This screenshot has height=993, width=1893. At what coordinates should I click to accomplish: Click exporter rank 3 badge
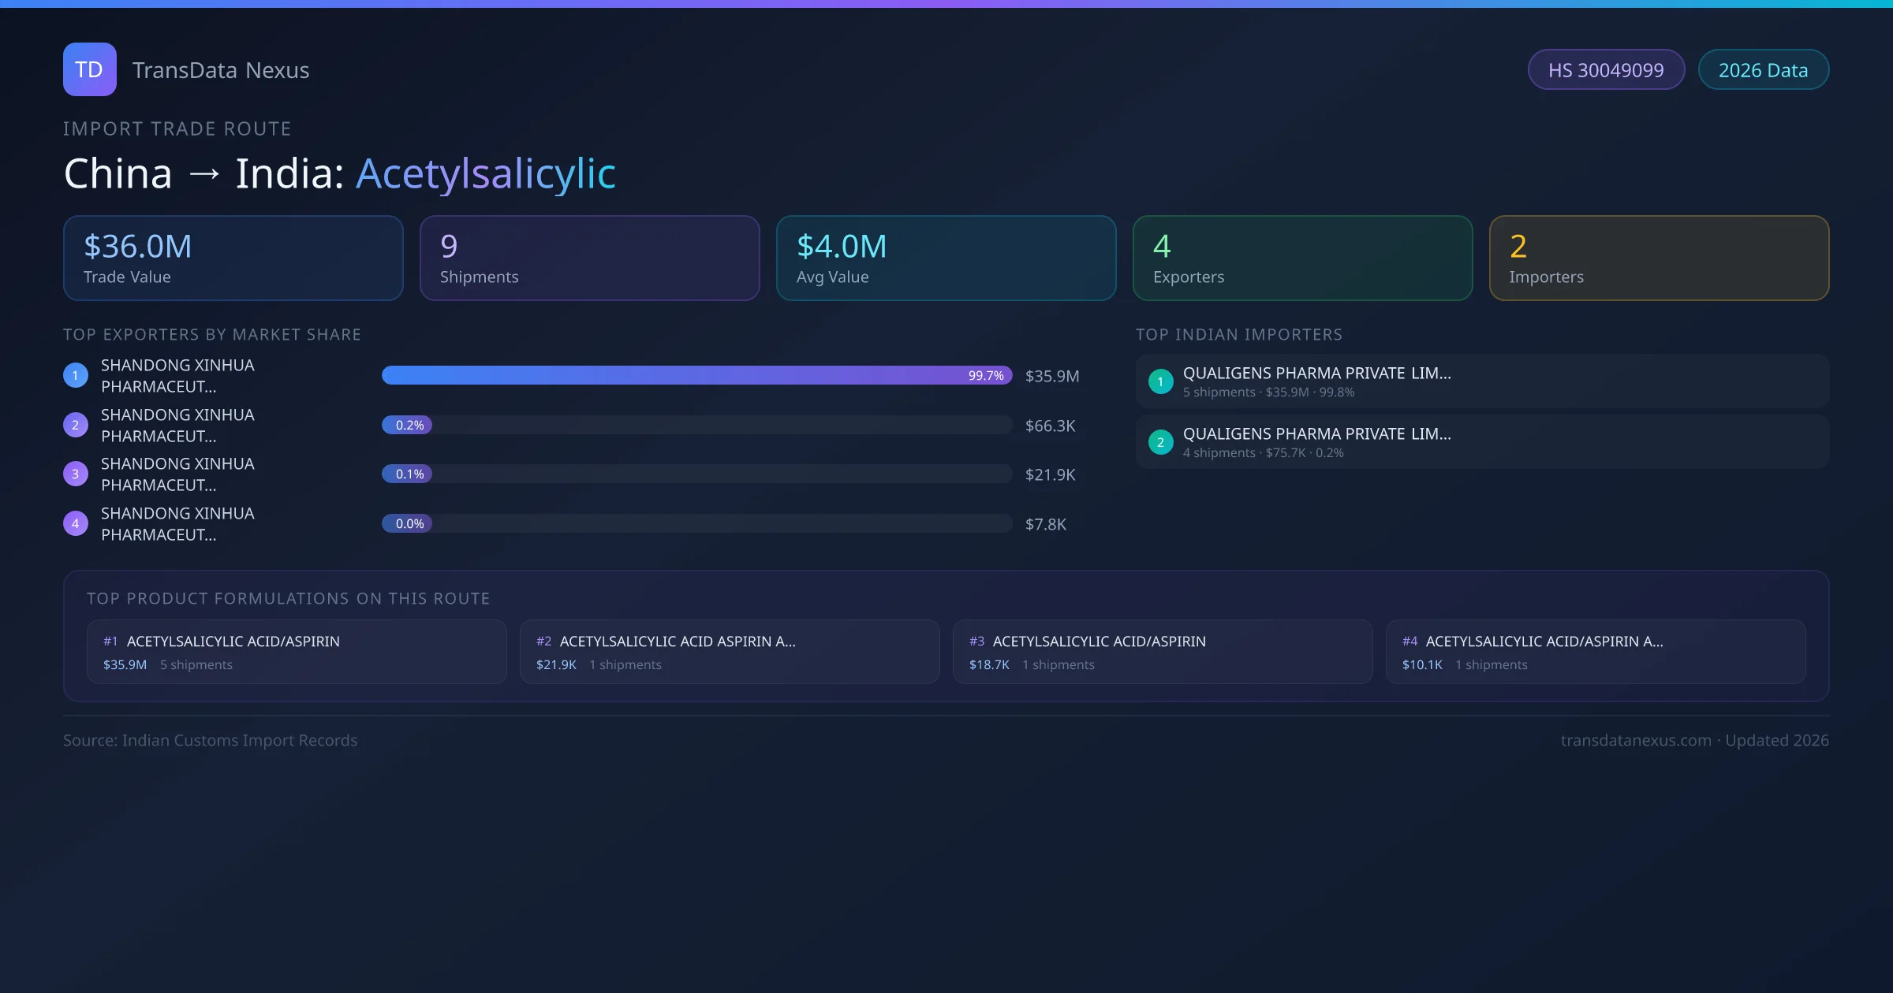coord(76,474)
